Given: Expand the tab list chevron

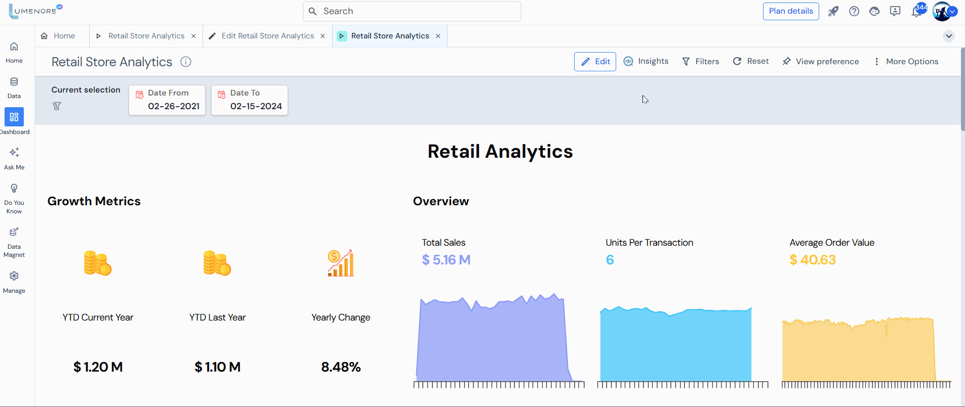Looking at the screenshot, I should coord(949,36).
